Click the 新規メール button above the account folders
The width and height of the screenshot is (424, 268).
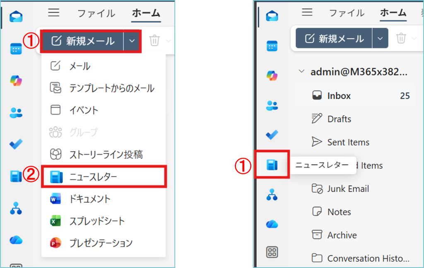click(334, 38)
